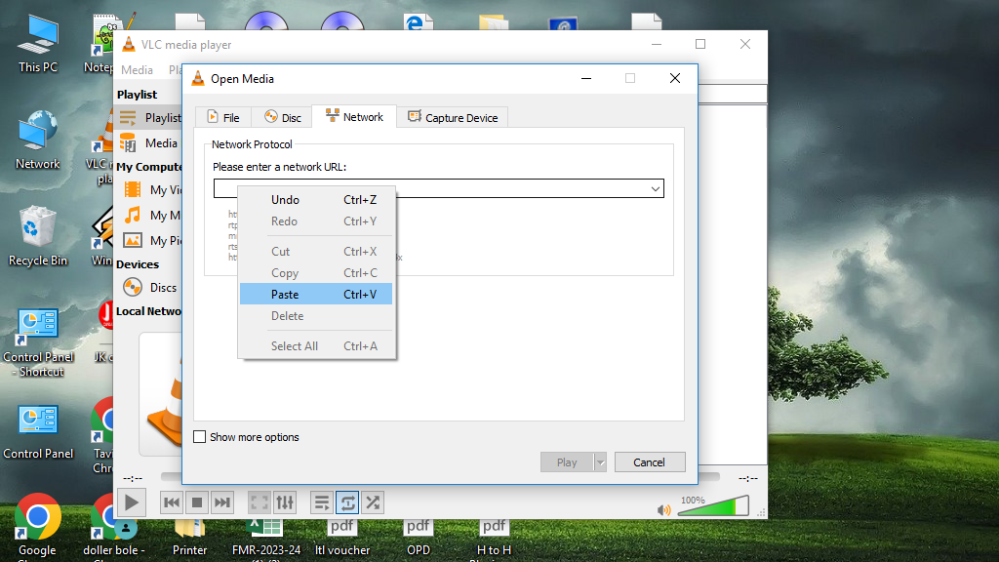Launch Google Chrome desktop icon
This screenshot has height=562, width=999.
coord(38,526)
